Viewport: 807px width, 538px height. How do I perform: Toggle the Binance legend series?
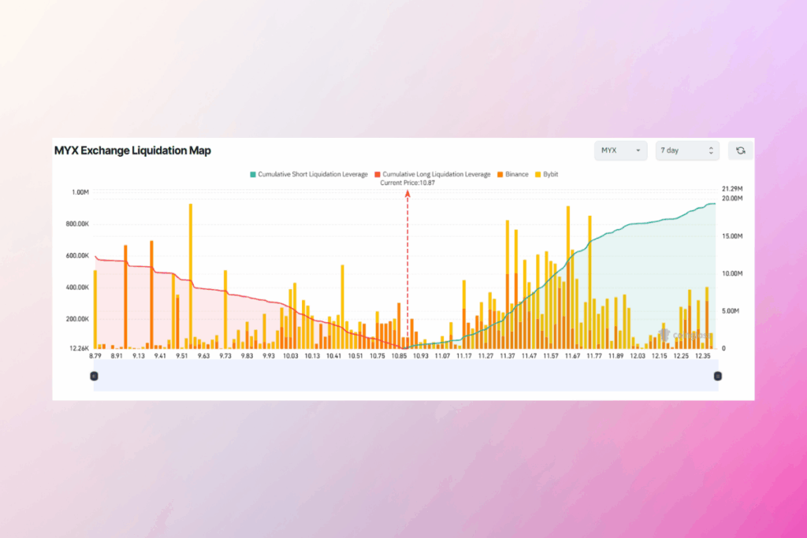(x=517, y=174)
